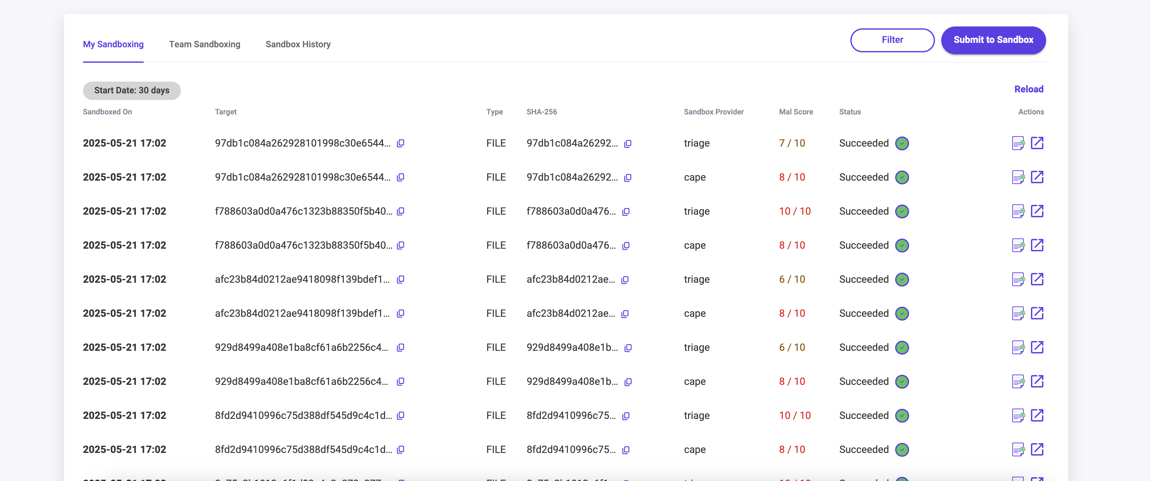Open external link for afc23b84d0 cape row

point(1037,313)
